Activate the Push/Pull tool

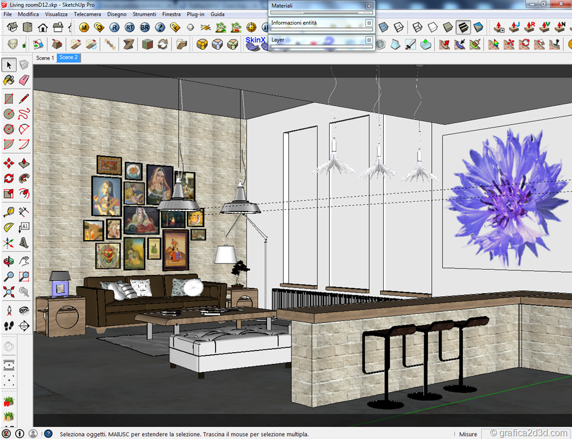(23, 163)
